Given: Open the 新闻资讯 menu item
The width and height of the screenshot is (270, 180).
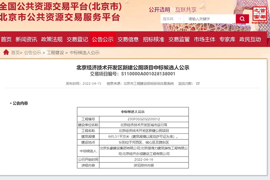Looking at the screenshot, I should pos(26,39).
